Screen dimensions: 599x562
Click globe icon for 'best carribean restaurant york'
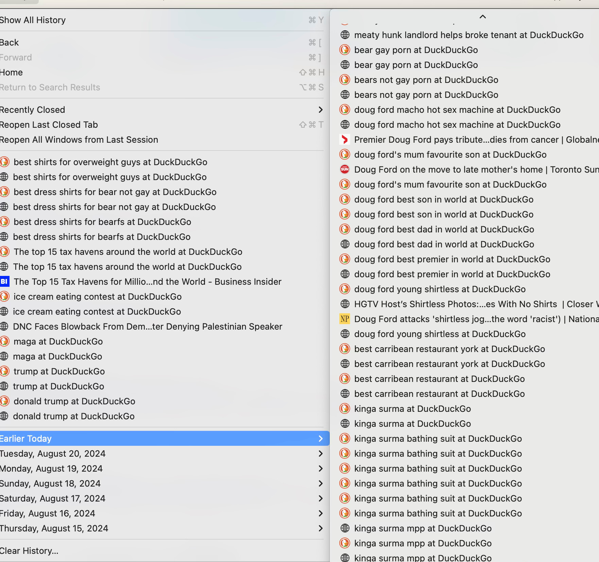coord(345,364)
